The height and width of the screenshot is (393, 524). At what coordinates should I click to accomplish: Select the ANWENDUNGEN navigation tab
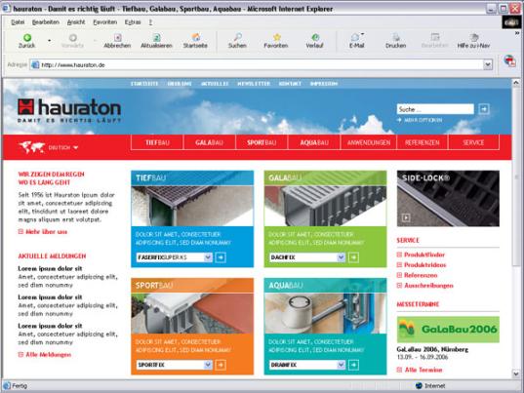[x=369, y=142]
